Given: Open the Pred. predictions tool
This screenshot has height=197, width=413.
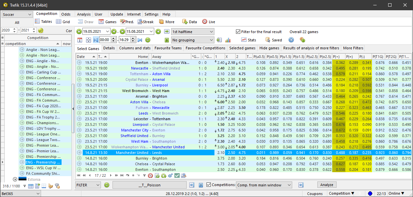Looking at the screenshot, I should [x=127, y=22].
